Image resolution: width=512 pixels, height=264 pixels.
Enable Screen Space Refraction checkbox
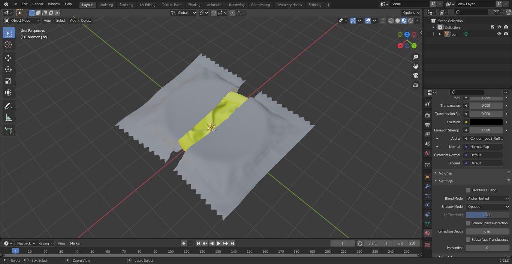click(468, 223)
